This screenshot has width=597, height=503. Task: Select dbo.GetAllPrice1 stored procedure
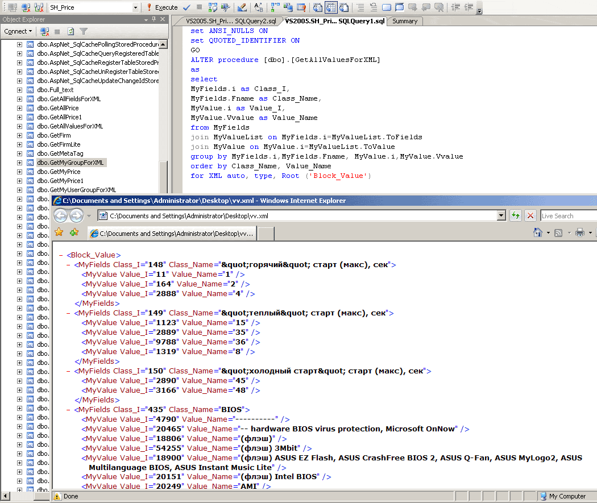[59, 117]
